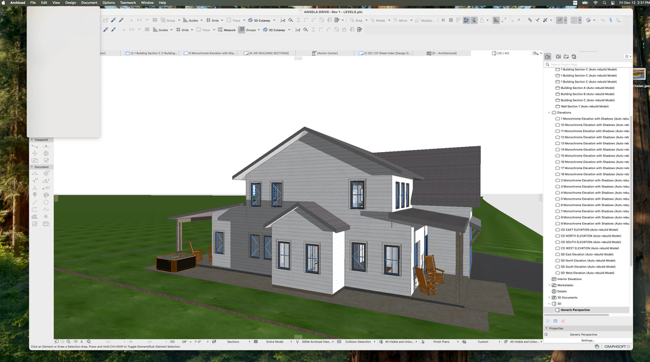
Task: Click the Group command in the first toolbar row
Action: click(x=168, y=20)
